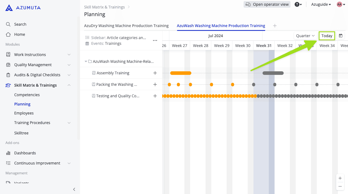Collapse the left sidebar

(x=74, y=189)
